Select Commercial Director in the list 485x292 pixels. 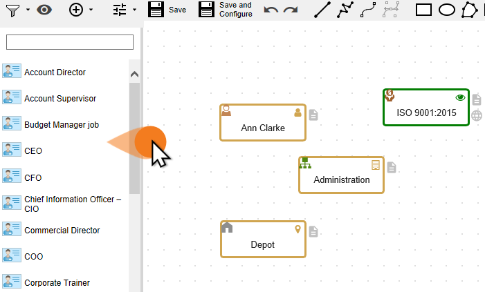pos(62,231)
